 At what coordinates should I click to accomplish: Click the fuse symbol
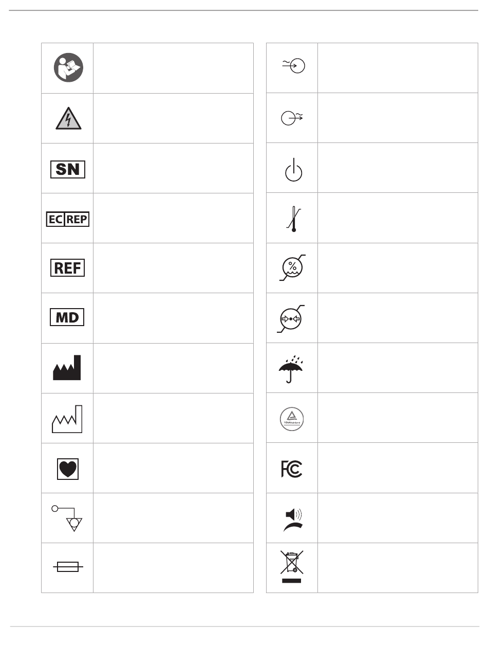[68, 567]
